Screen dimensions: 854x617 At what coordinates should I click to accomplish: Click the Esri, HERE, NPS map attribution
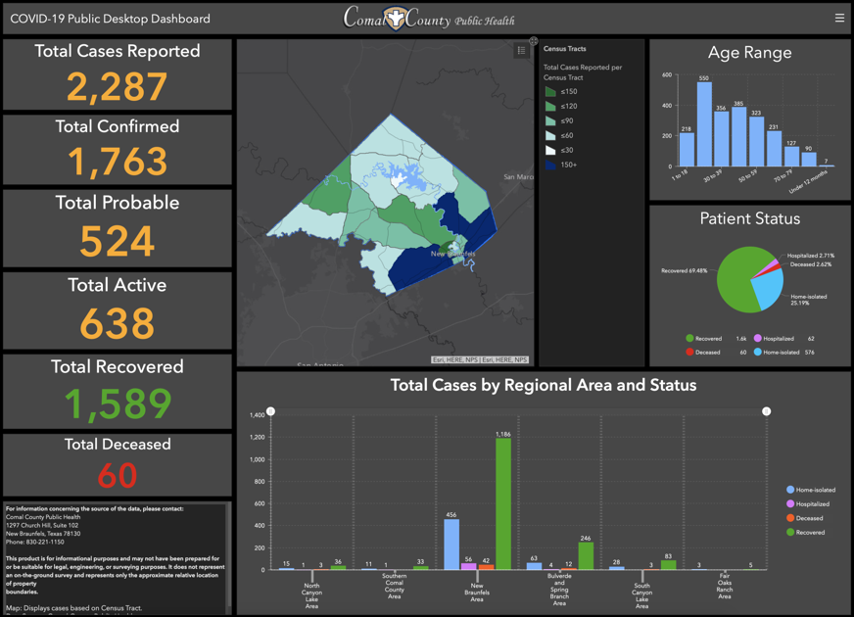click(x=479, y=359)
